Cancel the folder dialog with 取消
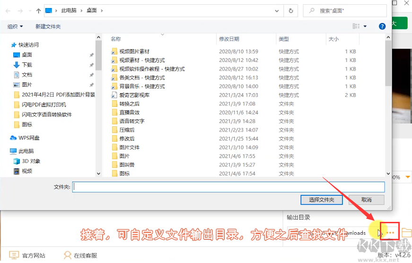Image resolution: width=412 pixels, height=263 pixels. (367, 200)
